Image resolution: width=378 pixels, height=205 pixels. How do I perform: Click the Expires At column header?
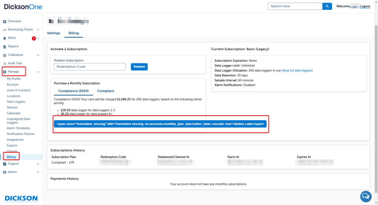304,157
